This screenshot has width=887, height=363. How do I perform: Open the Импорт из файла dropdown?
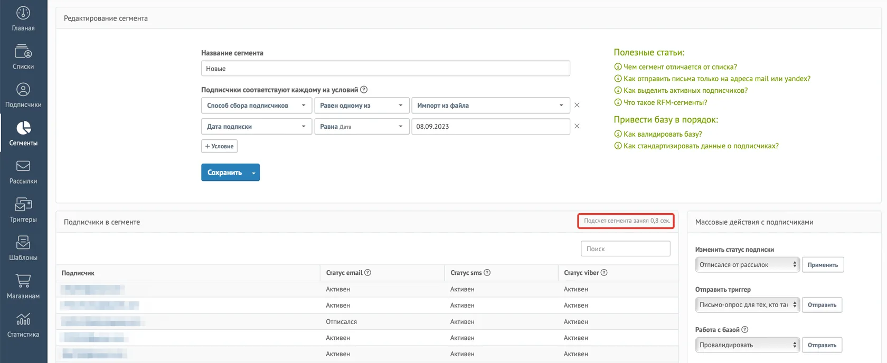(x=490, y=106)
